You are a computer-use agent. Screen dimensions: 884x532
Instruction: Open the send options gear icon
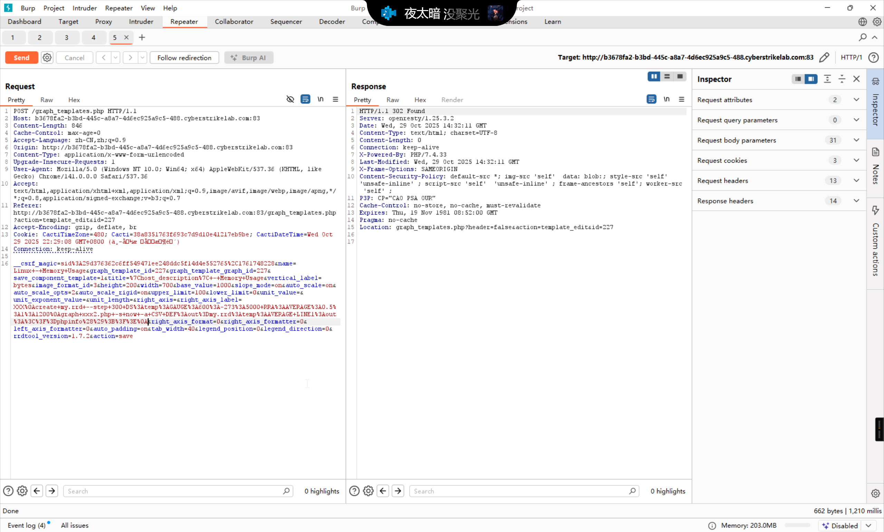click(x=47, y=57)
